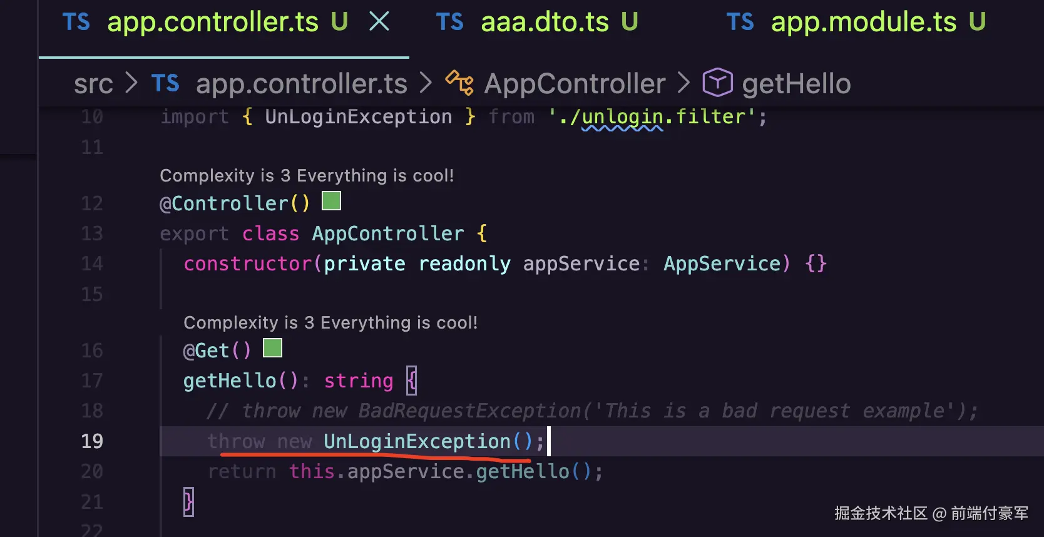Click green swatch next to @Get()
Viewport: 1044px width, 537px height.
[272, 348]
